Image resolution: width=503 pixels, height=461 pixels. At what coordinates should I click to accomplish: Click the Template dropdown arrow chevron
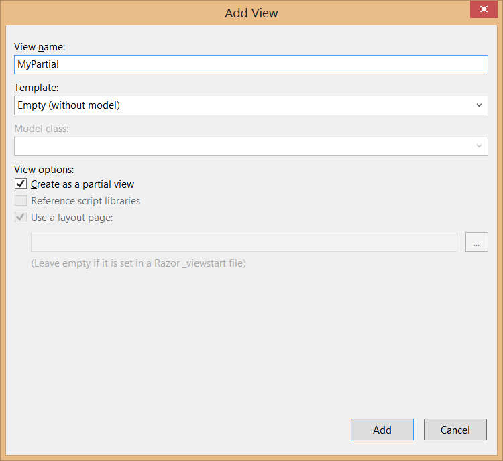pyautogui.click(x=479, y=105)
